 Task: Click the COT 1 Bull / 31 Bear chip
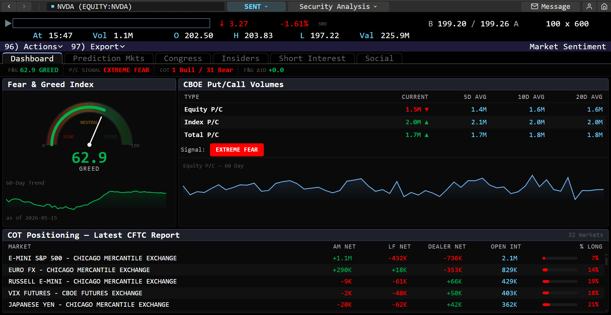pos(196,70)
